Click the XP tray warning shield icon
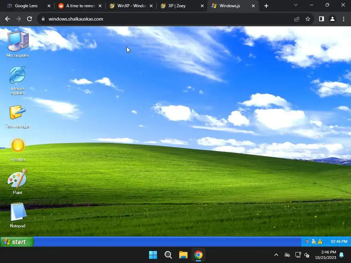351x263 pixels. [x=320, y=241]
